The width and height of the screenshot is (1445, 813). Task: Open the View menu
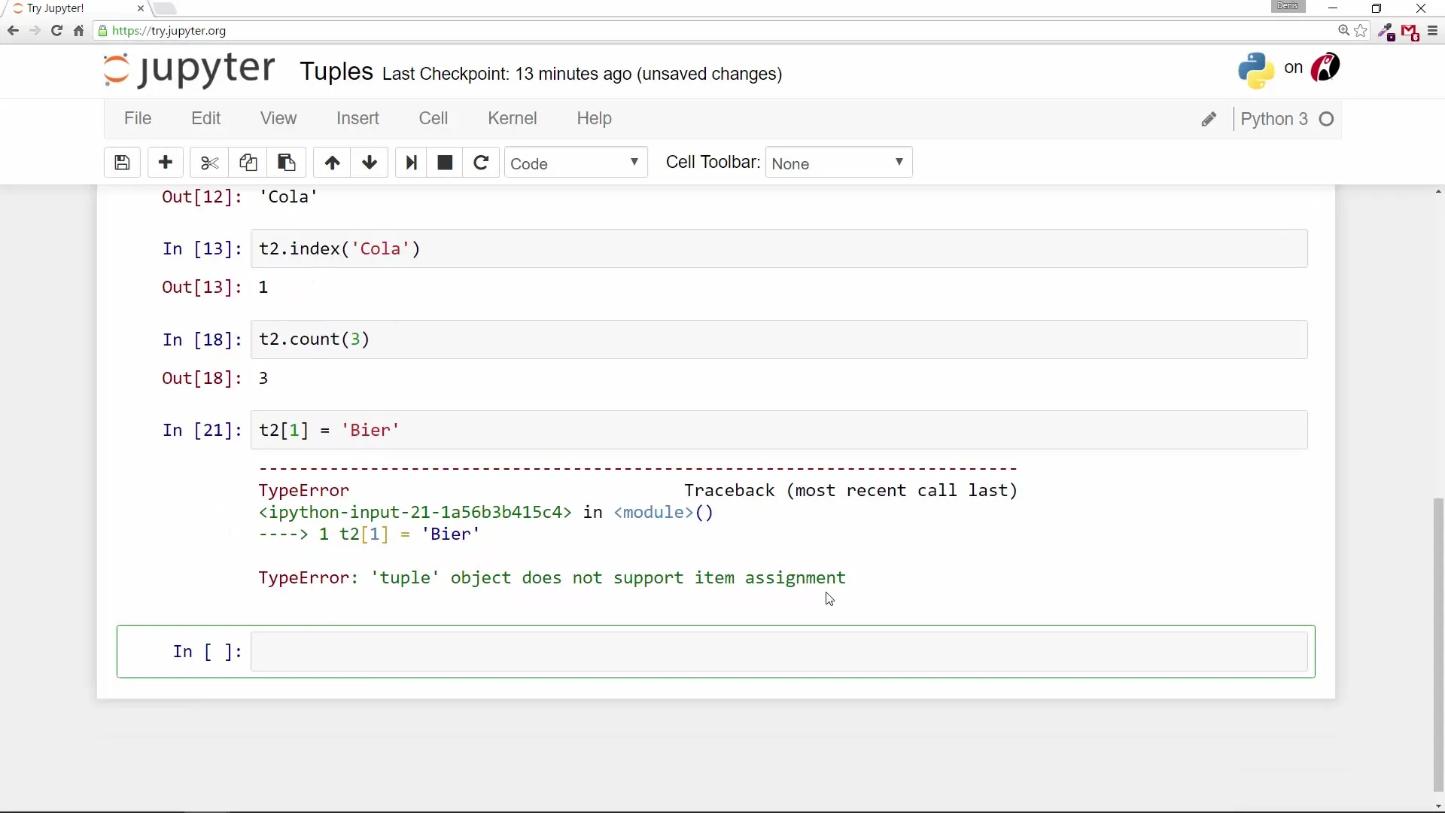(278, 118)
